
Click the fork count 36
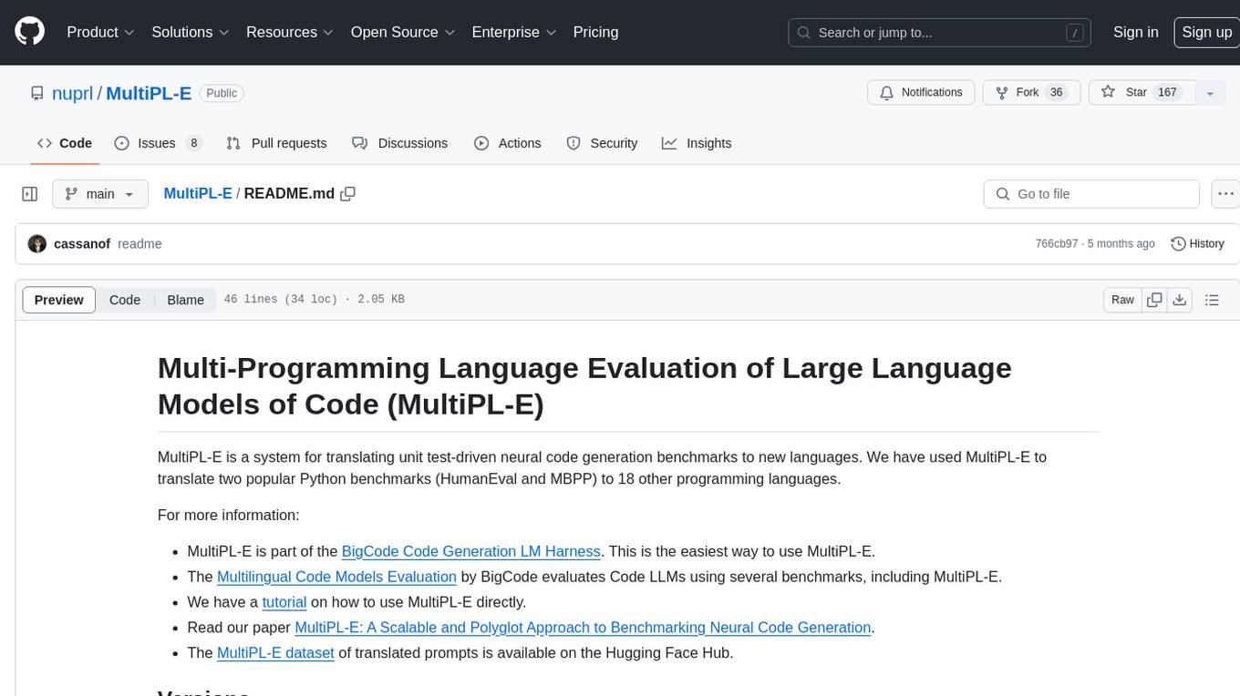pos(1057,93)
